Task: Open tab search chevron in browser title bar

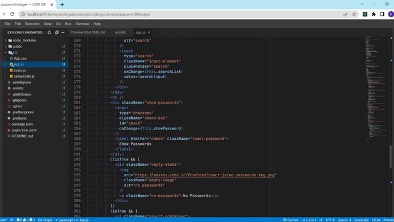Action: point(362,4)
